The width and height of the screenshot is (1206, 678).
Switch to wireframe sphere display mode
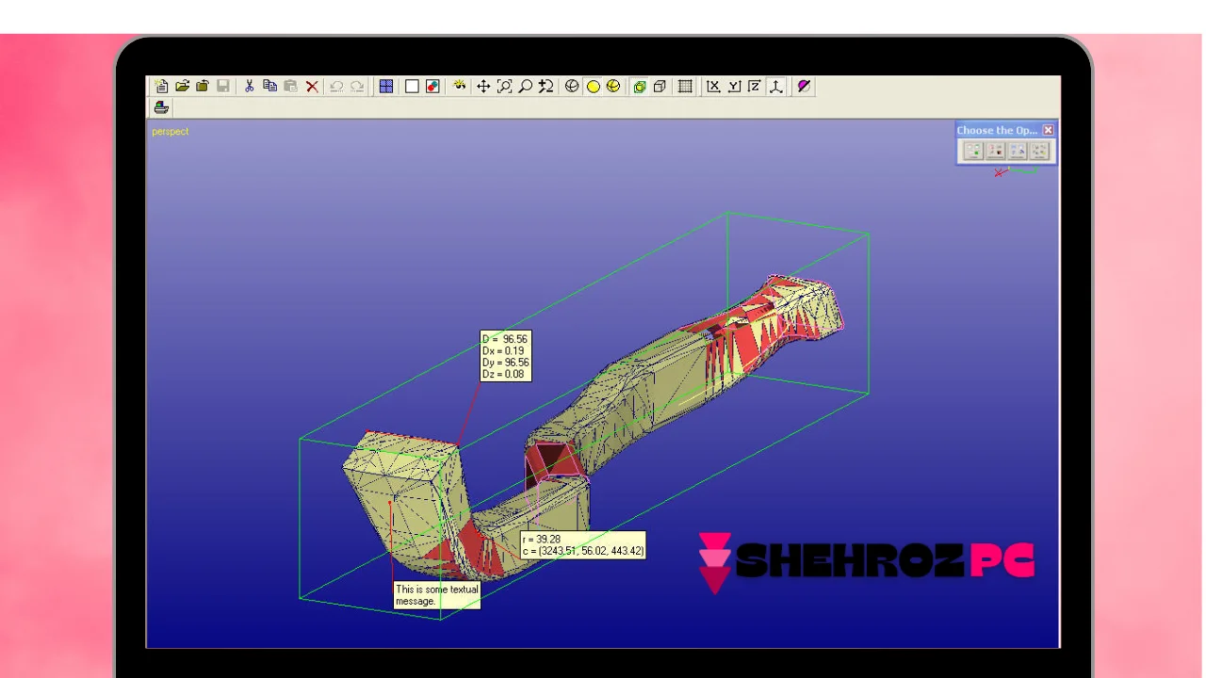coord(572,87)
